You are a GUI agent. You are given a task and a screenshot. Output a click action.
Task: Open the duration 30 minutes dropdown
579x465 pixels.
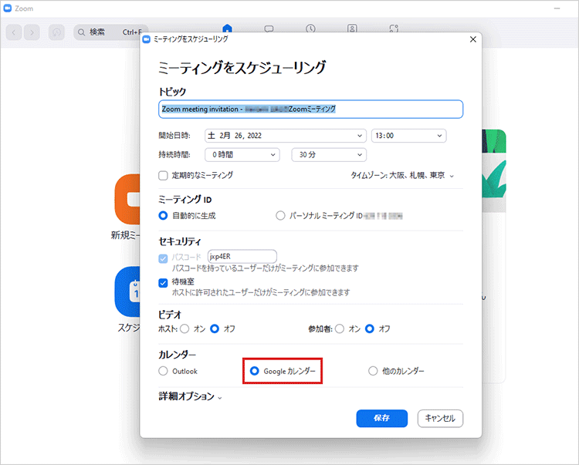point(329,155)
